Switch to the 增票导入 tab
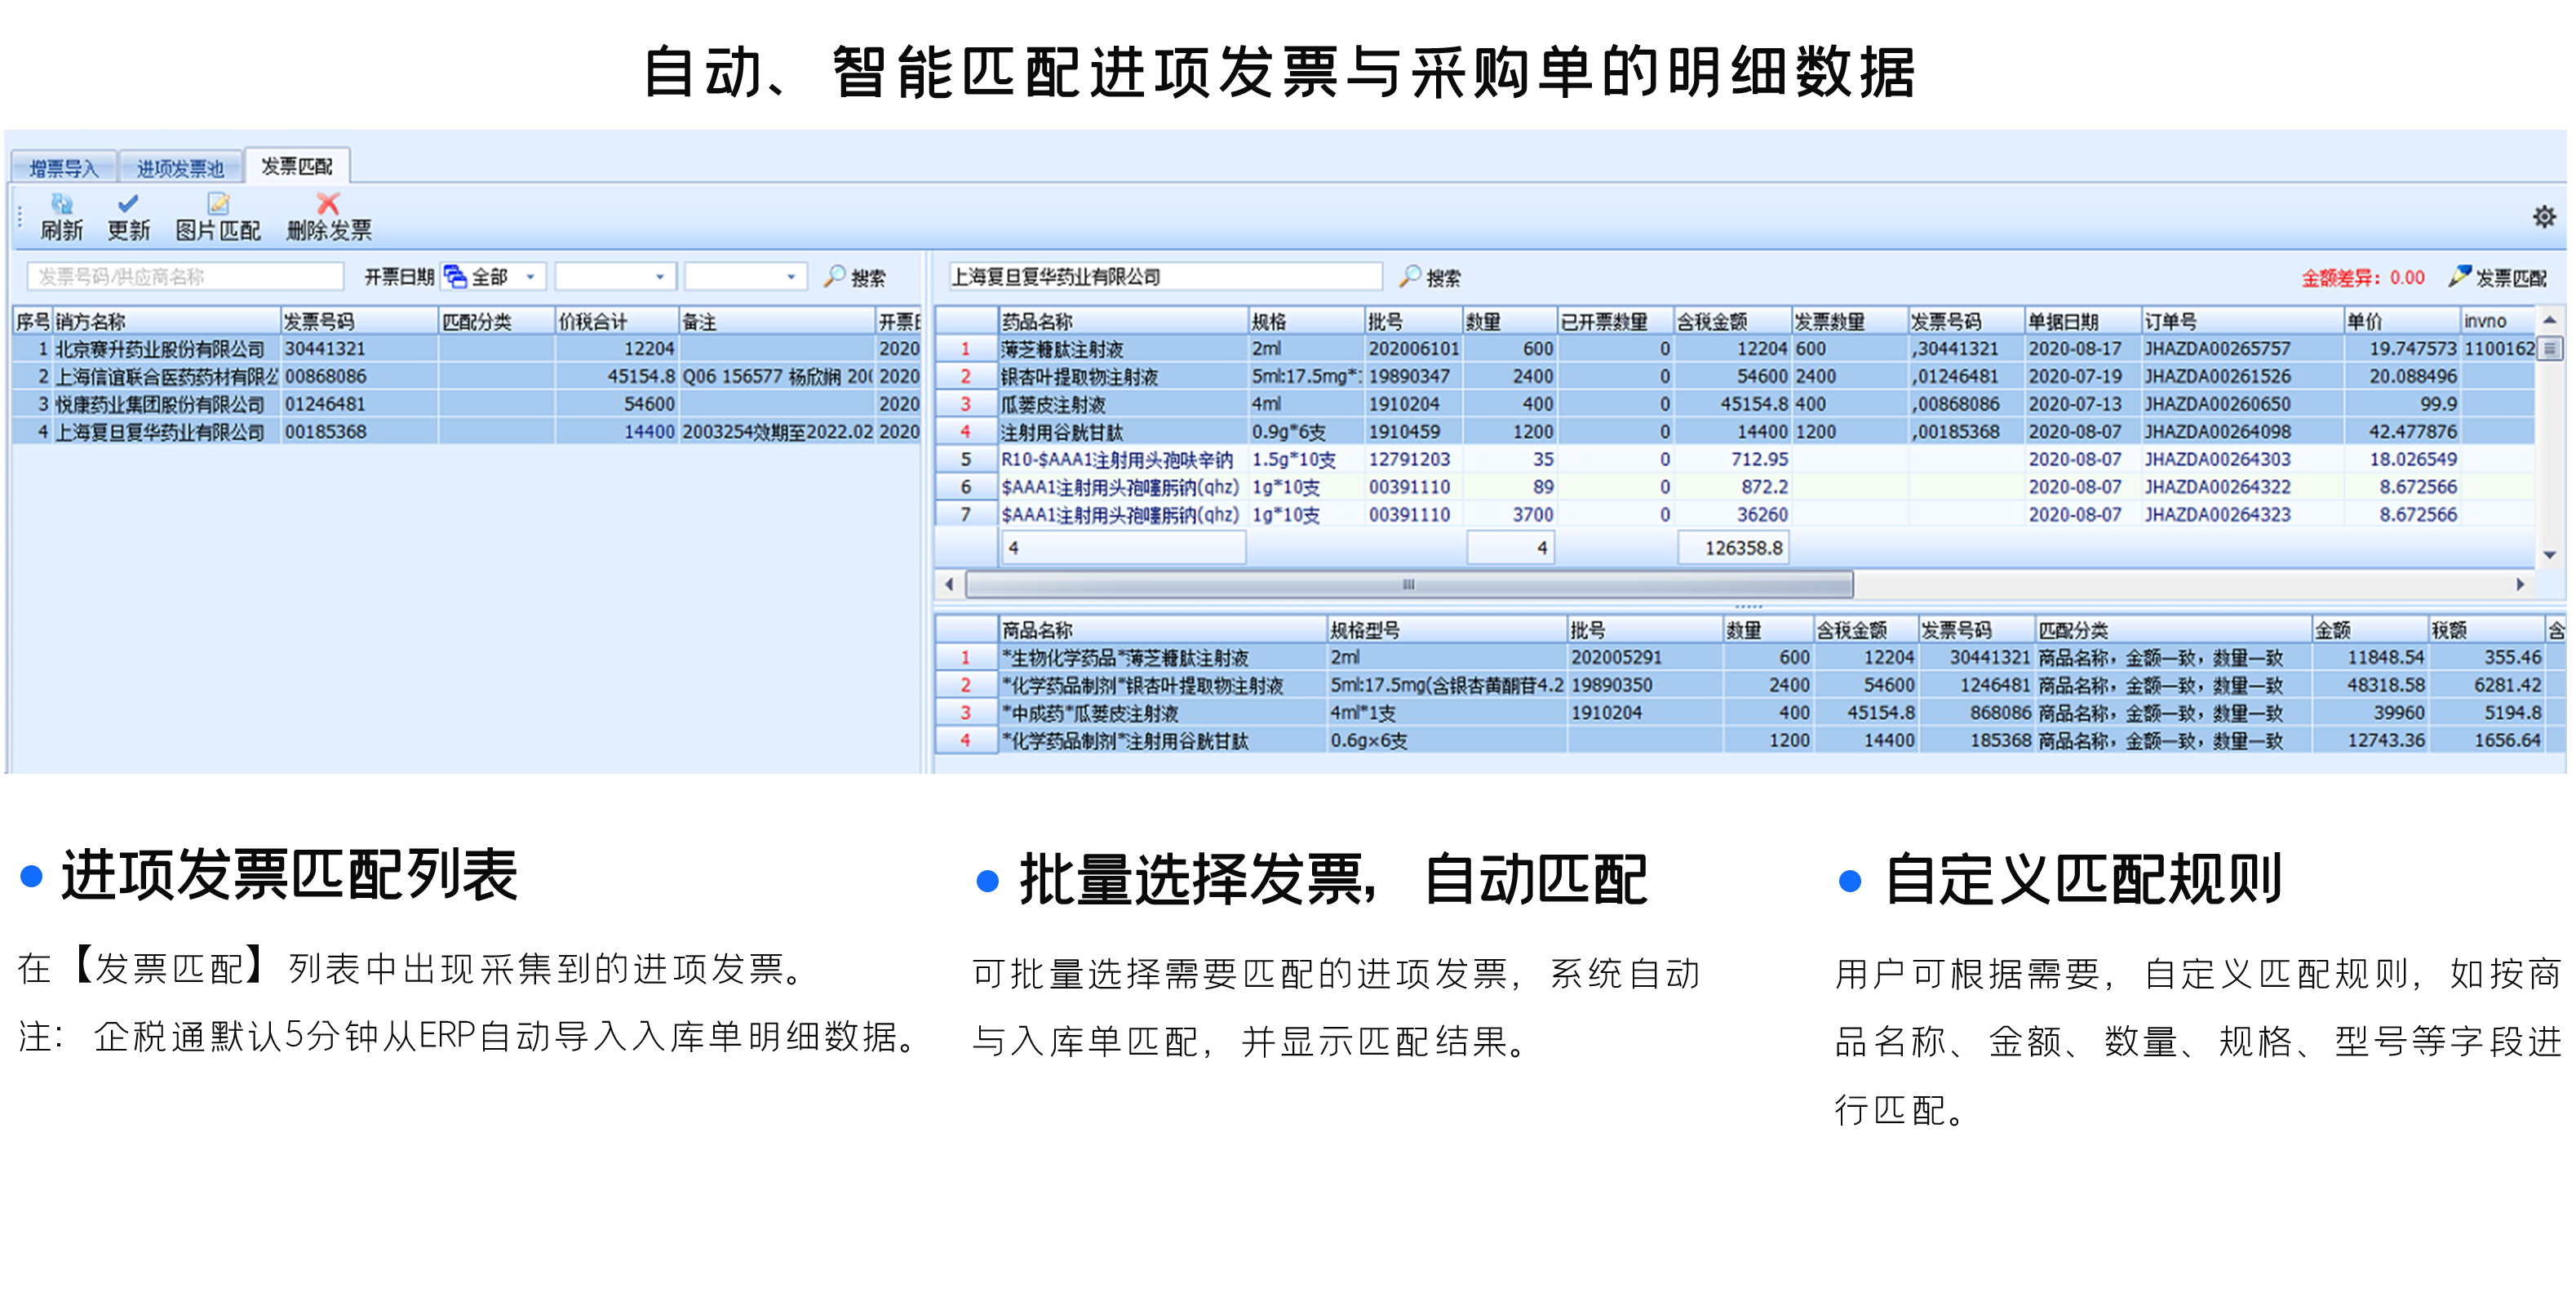The width and height of the screenshot is (2576, 1315). (64, 168)
